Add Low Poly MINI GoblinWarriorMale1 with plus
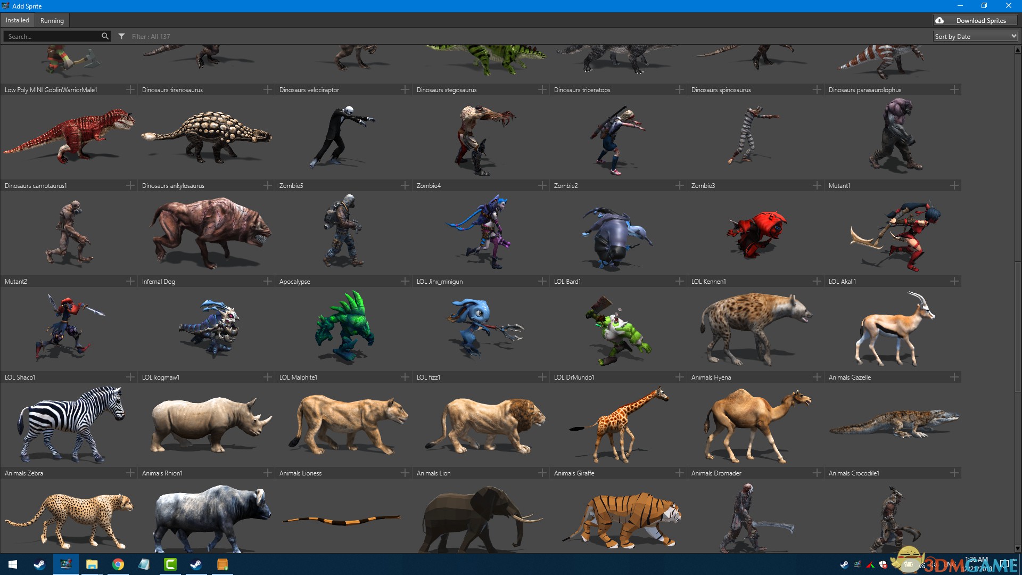The image size is (1022, 575). coord(130,89)
